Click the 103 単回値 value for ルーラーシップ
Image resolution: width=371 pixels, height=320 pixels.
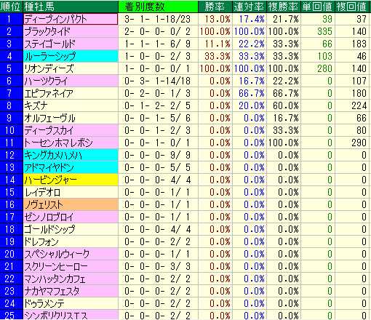(x=317, y=56)
